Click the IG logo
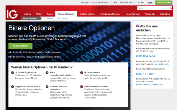 click(12, 14)
